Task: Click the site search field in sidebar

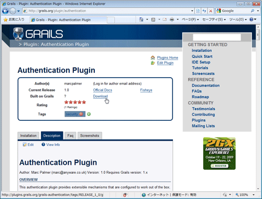Action: [x=217, y=37]
